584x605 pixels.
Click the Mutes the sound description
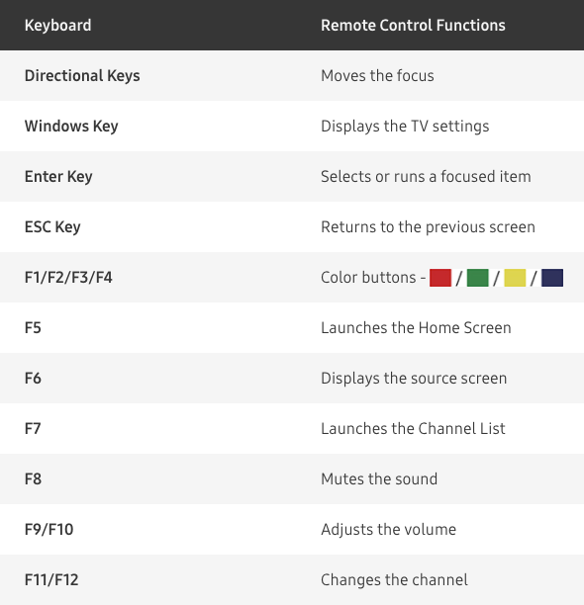[379, 479]
